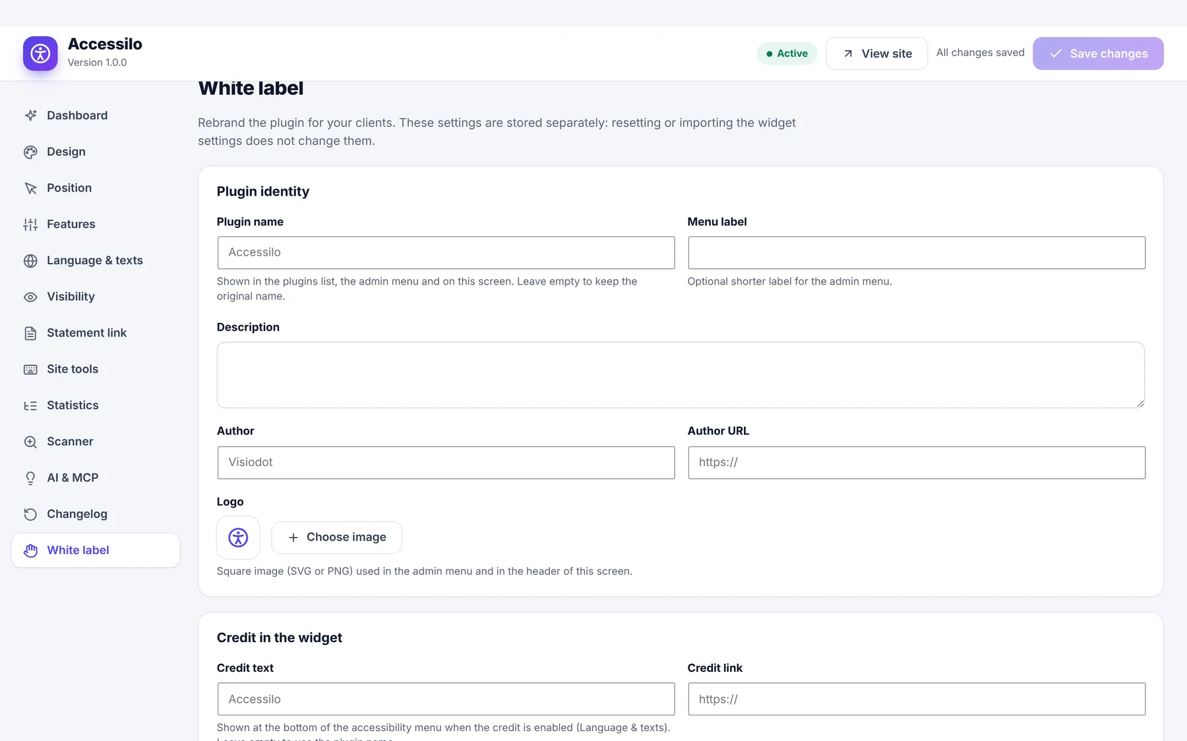Open the Statistics page
The image size is (1187, 741).
click(96, 405)
